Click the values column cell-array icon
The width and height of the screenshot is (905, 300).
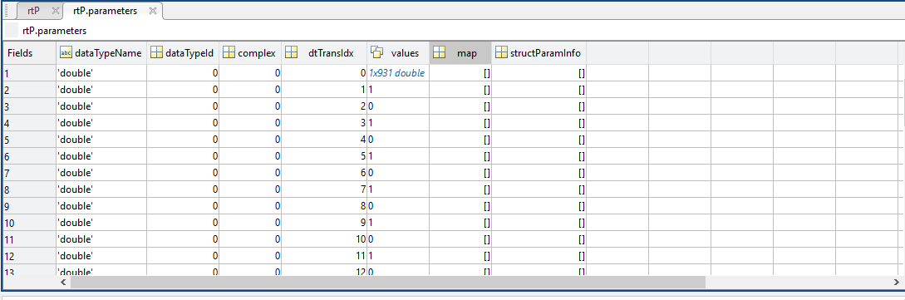[x=377, y=53]
